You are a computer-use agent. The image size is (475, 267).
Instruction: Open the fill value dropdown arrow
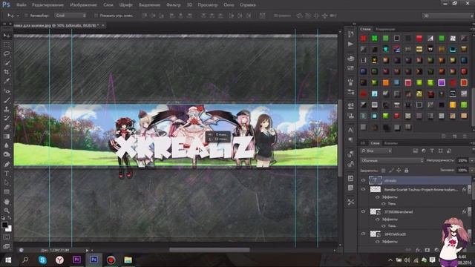coord(471,171)
